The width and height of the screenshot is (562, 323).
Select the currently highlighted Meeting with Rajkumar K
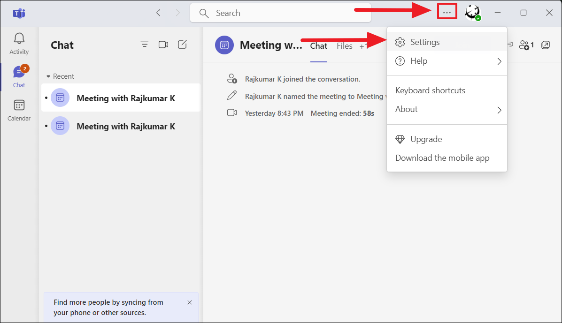(121, 98)
